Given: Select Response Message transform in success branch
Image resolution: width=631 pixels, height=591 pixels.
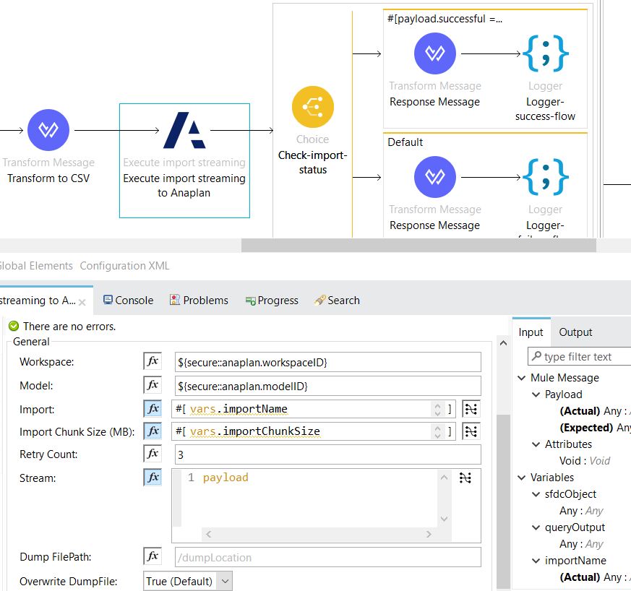Looking at the screenshot, I should [434, 53].
